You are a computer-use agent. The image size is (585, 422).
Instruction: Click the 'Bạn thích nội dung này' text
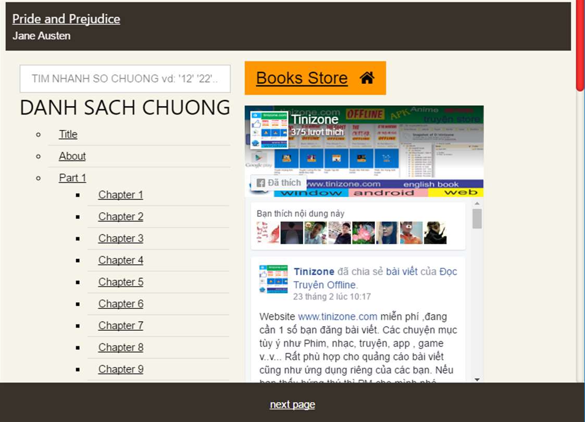[301, 214]
